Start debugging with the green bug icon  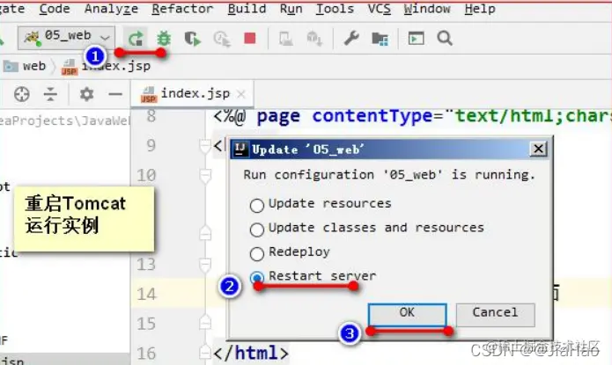point(164,38)
